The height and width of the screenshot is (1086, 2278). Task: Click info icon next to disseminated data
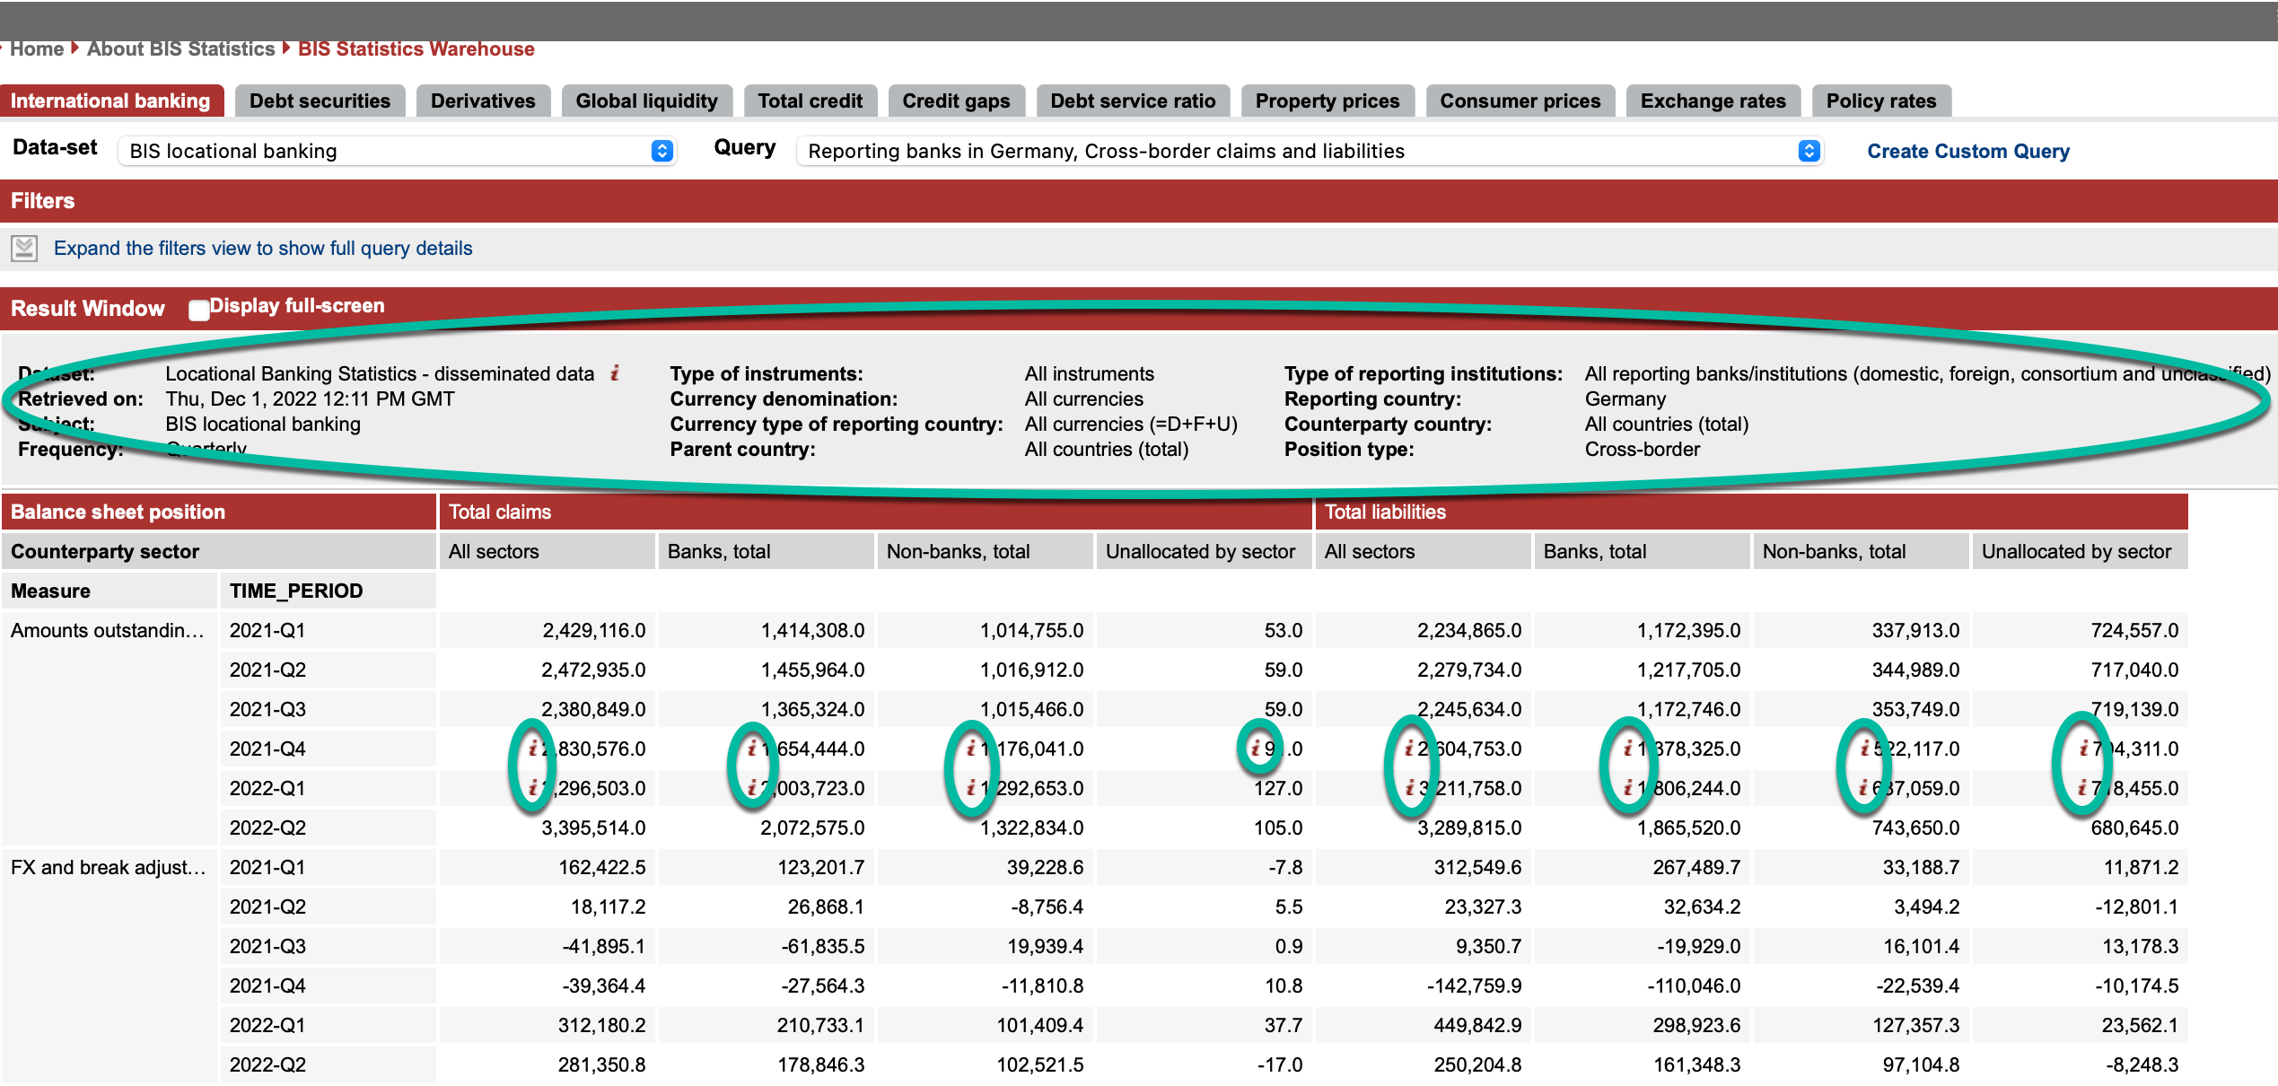(x=615, y=373)
